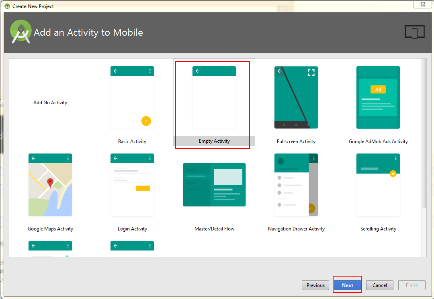Select the Scrolling Activity template thumbnail
Image resolution: width=434 pixels, height=299 pixels.
pyautogui.click(x=378, y=185)
